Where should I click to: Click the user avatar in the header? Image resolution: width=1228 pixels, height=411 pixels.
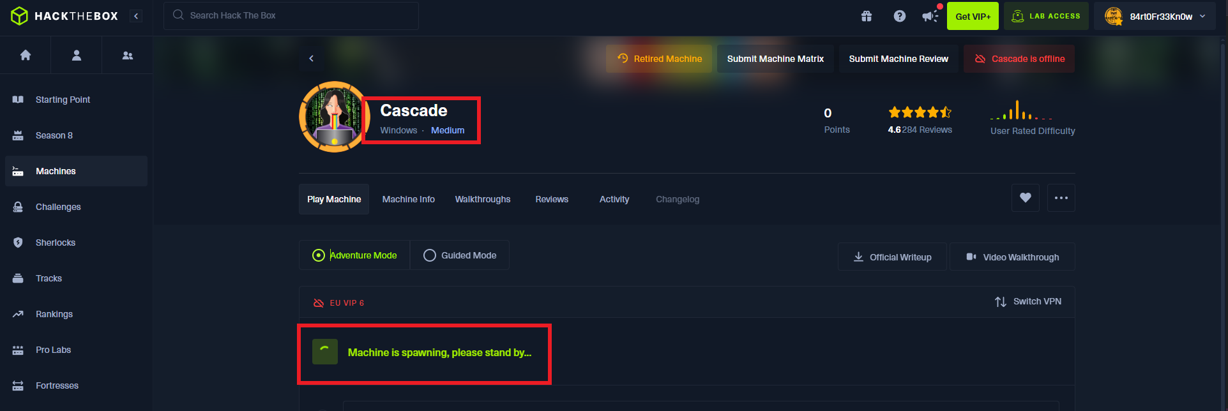(x=1114, y=16)
